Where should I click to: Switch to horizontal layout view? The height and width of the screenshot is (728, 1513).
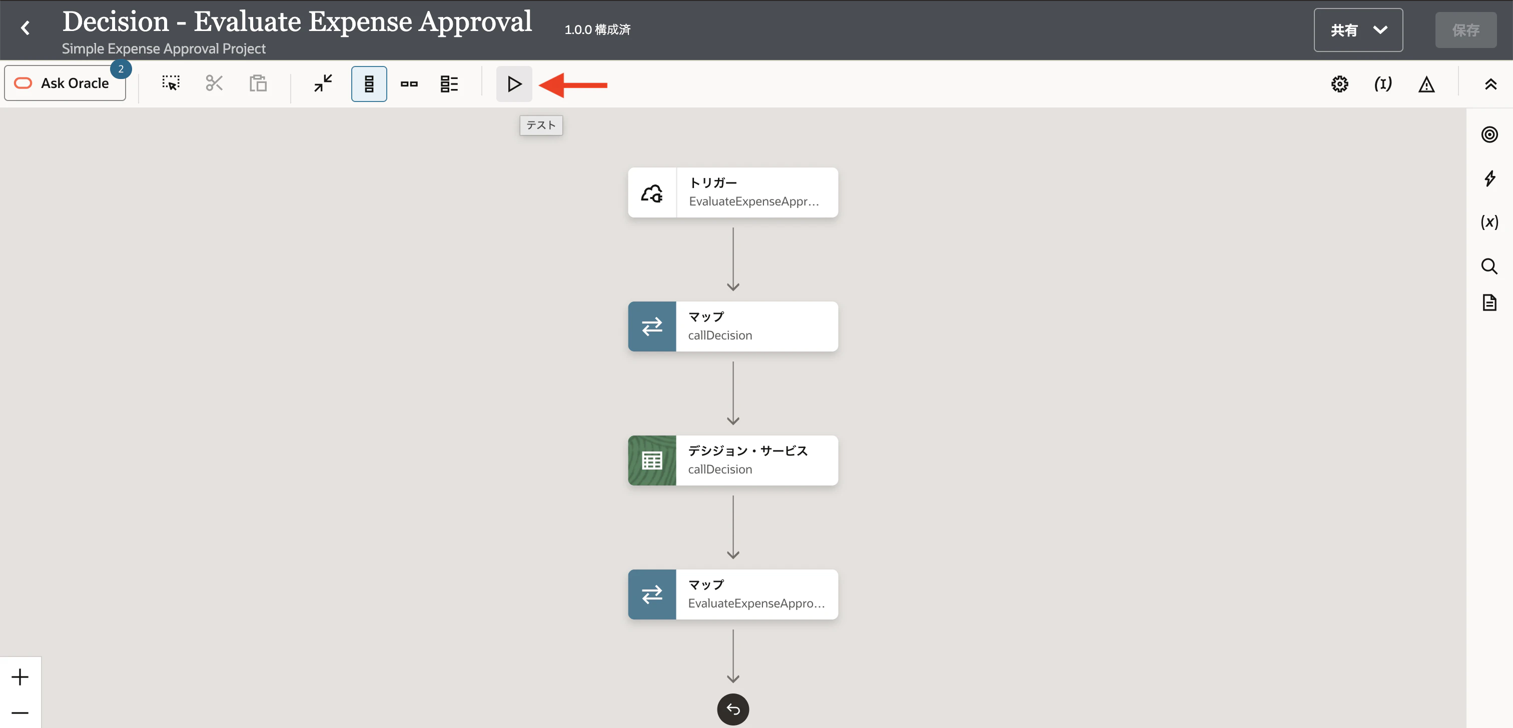(409, 83)
